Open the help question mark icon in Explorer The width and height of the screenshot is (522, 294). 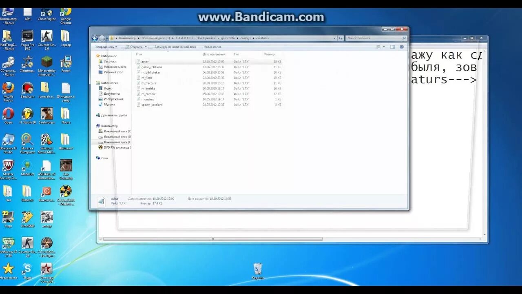tap(402, 47)
